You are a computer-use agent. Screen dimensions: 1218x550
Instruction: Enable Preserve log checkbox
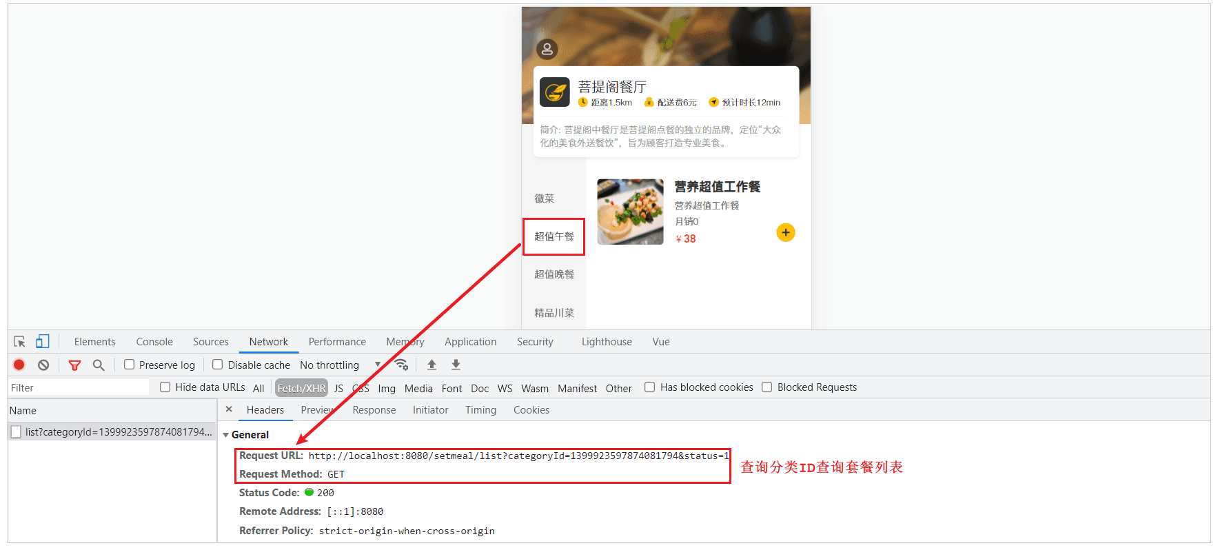[x=129, y=365]
